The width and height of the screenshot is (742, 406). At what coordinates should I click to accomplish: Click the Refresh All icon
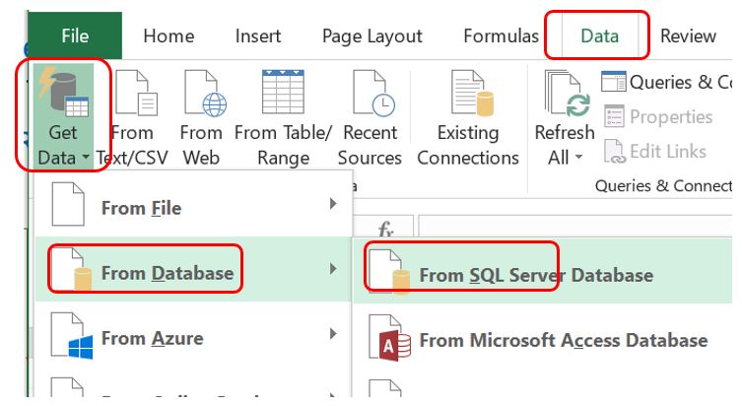pyautogui.click(x=565, y=95)
